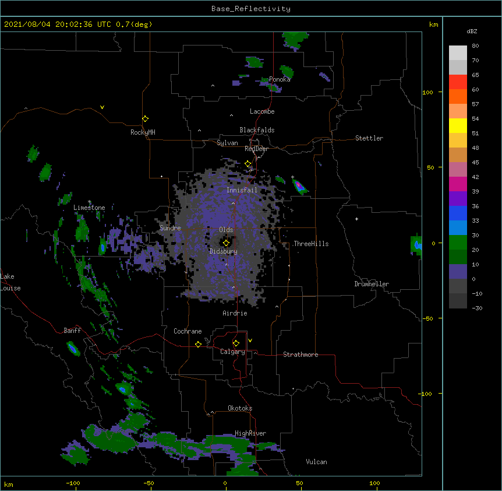Click the Lake Louise label
This screenshot has height=491, width=502.
pyautogui.click(x=9, y=282)
